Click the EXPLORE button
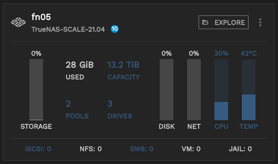The image size is (278, 164). [x=224, y=22]
